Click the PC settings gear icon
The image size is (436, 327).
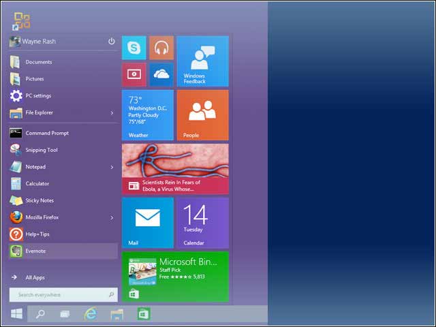pos(16,95)
